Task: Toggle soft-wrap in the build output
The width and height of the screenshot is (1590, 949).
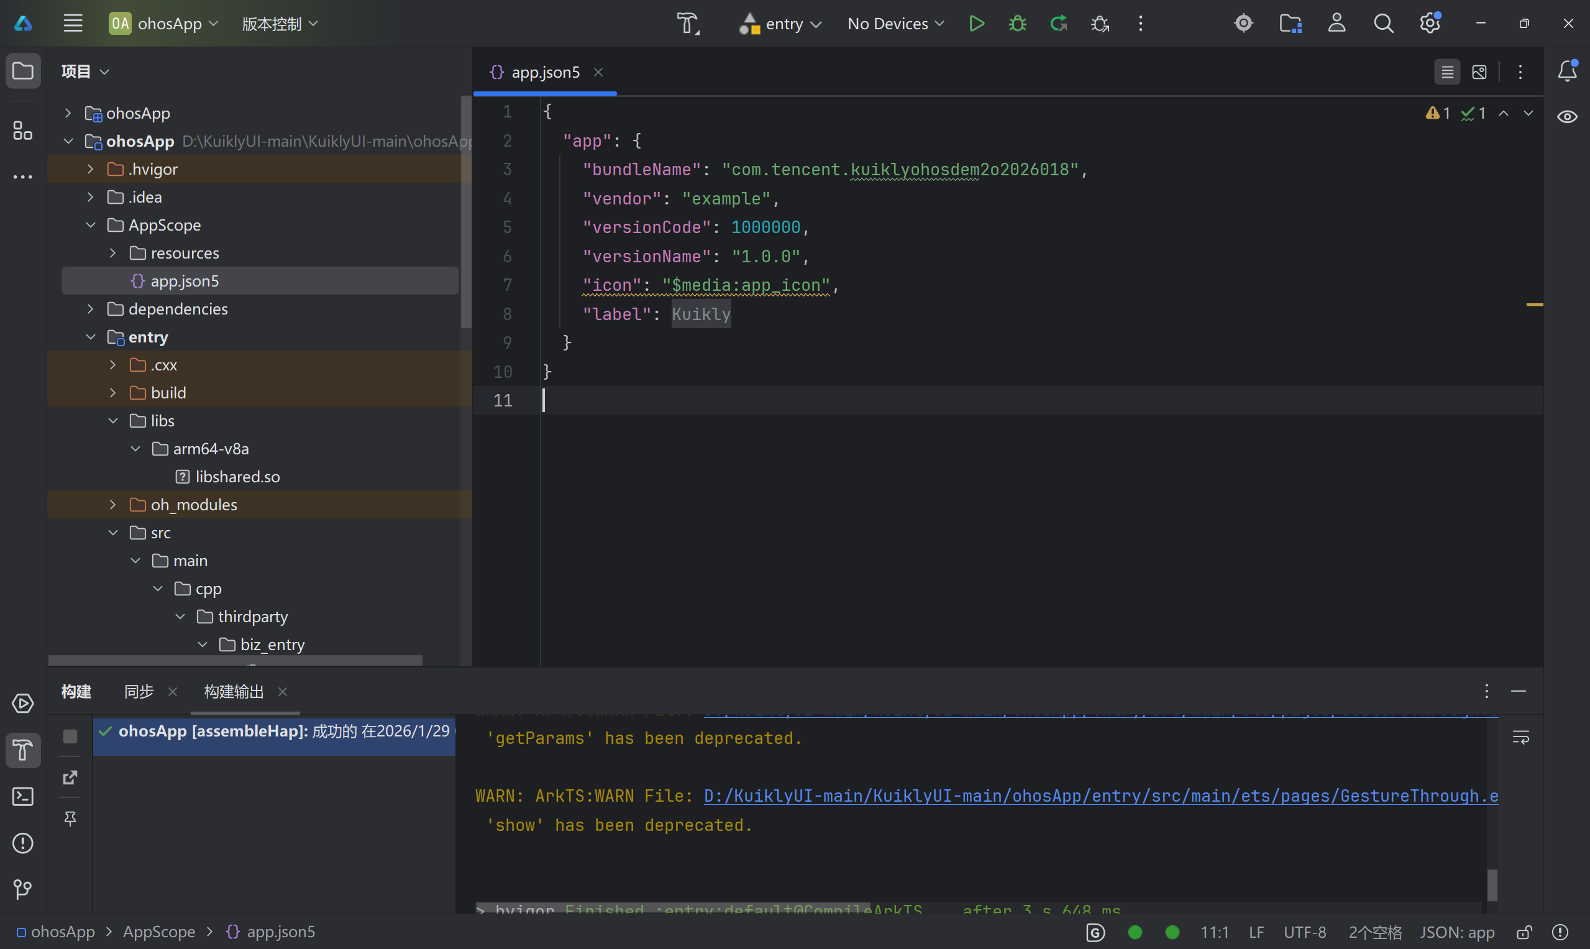Action: coord(1521,737)
